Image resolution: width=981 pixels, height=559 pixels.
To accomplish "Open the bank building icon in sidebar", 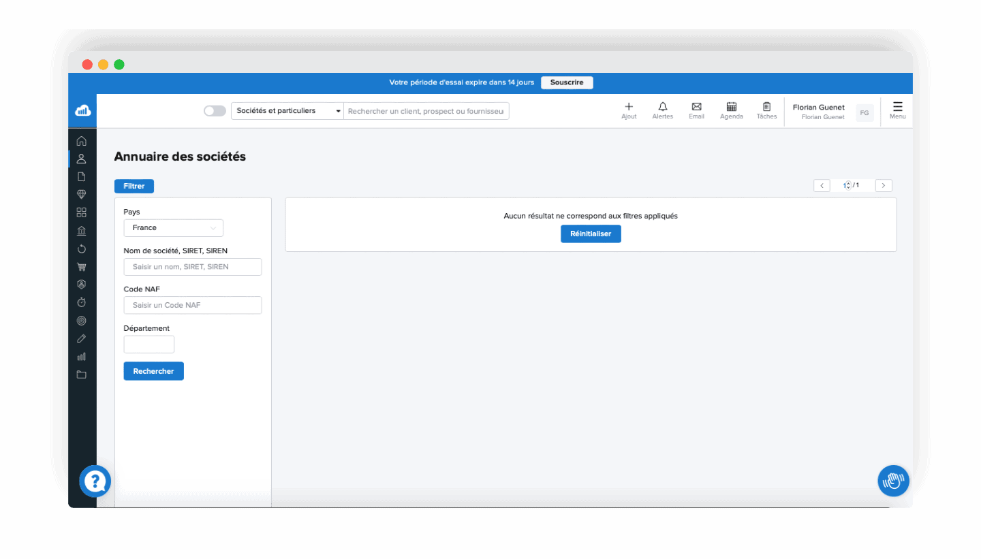I will tap(82, 230).
